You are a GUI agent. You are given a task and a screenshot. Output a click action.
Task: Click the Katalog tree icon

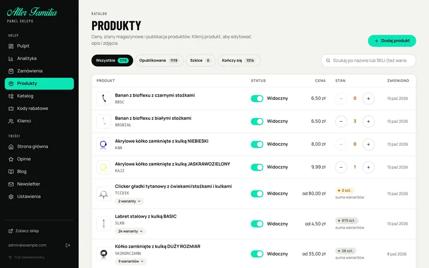[x=11, y=96]
